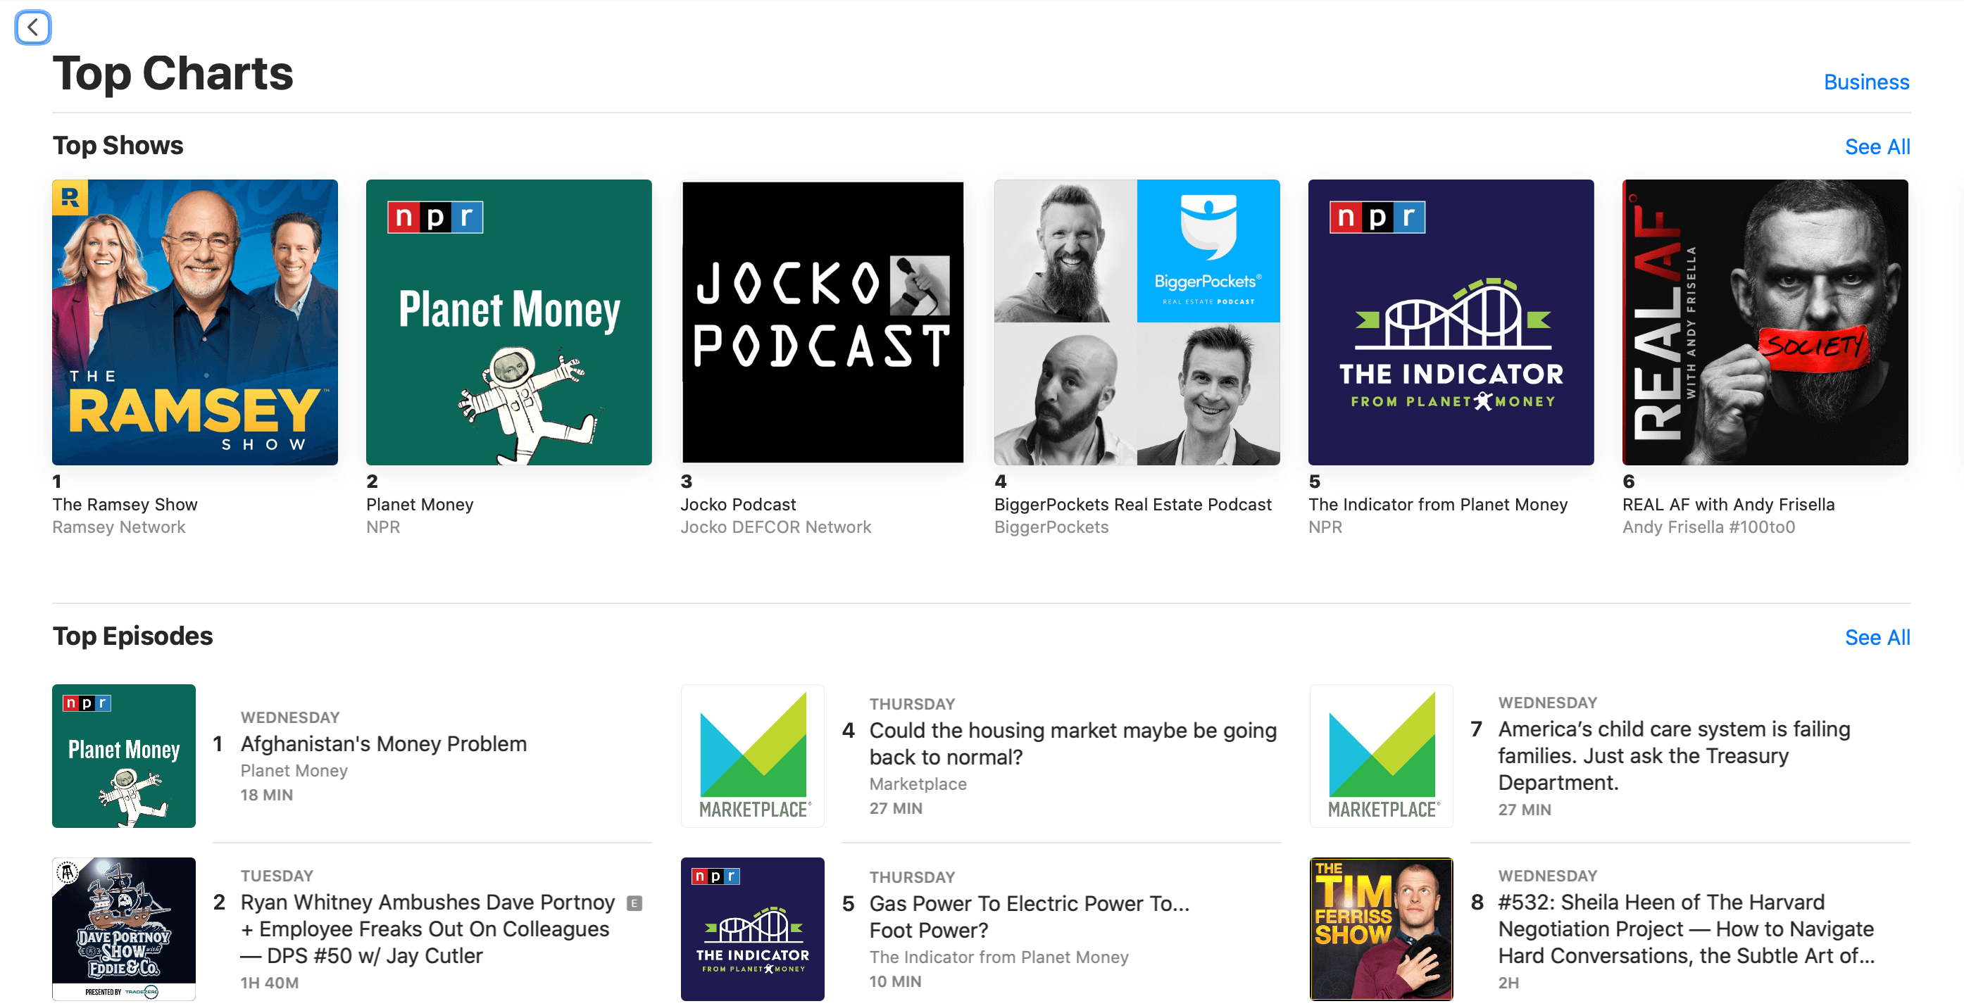This screenshot has width=1964, height=1006.
Task: Click 'Andy Frisella #100to0' publisher text
Action: (x=1708, y=527)
